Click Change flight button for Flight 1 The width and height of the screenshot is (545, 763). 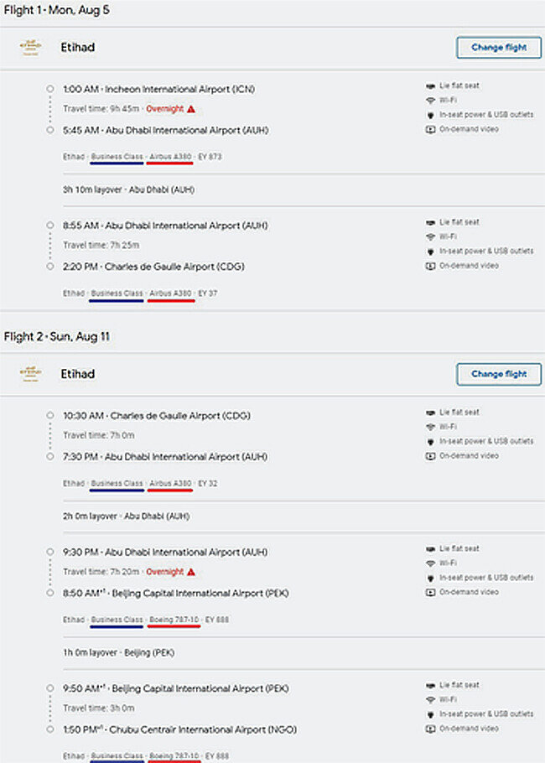pyautogui.click(x=499, y=48)
